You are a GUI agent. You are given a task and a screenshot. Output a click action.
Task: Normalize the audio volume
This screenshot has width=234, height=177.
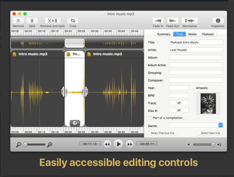point(190,21)
